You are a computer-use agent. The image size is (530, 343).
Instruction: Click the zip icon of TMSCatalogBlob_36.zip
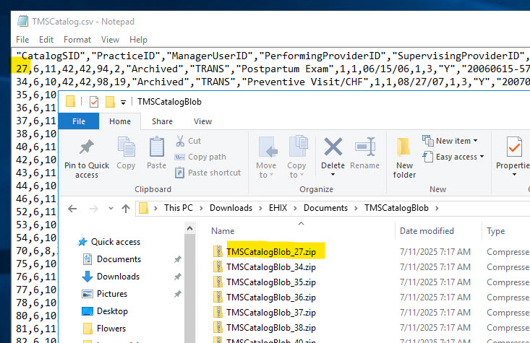(x=218, y=297)
